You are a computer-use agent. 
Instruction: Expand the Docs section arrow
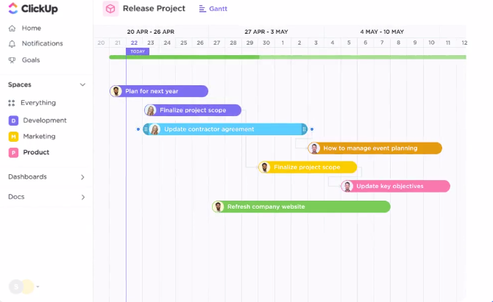pos(82,197)
